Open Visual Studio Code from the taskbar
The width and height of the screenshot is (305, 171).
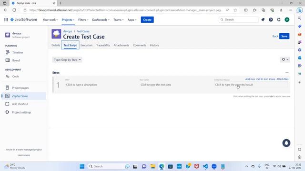[205, 166]
